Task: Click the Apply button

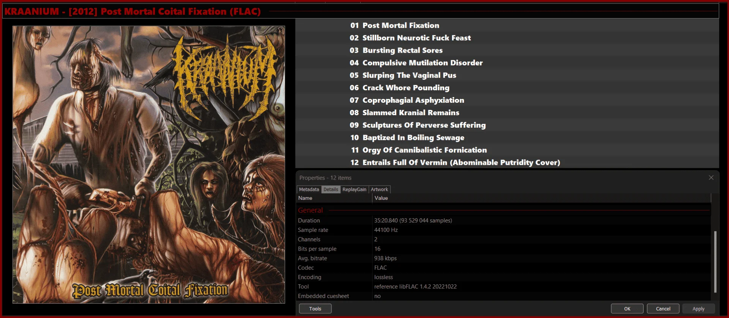Action: 698,309
